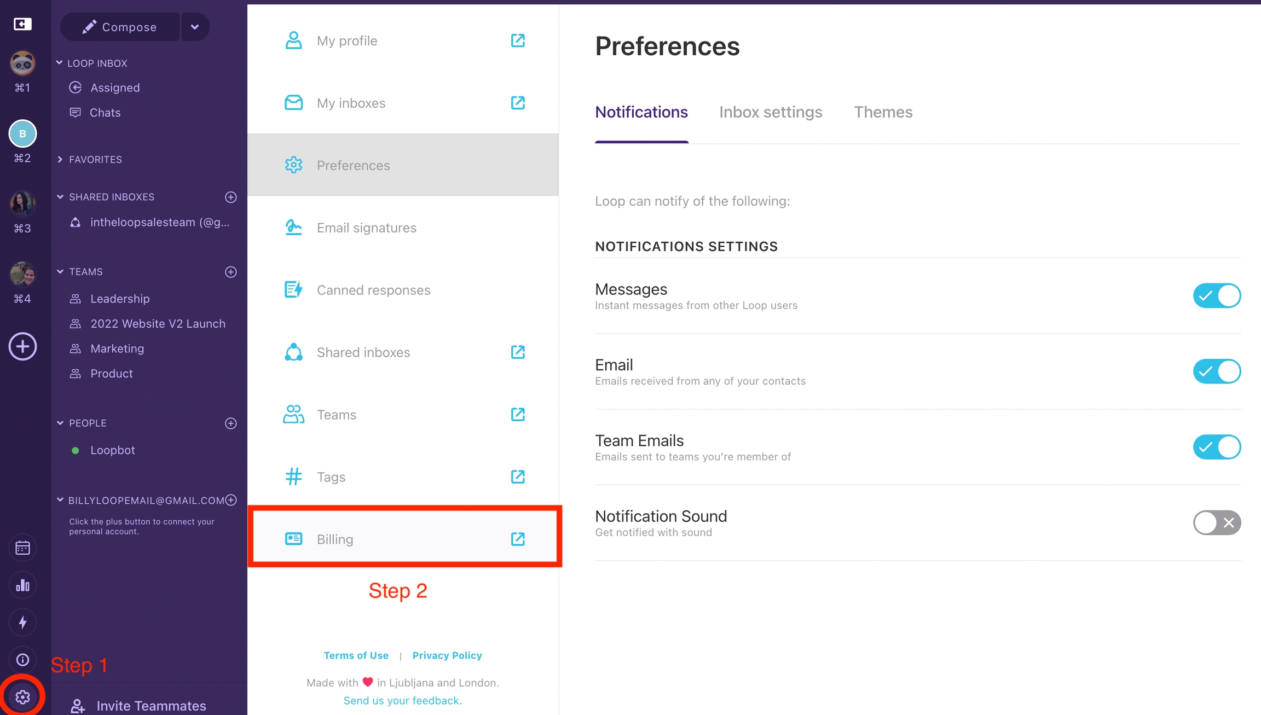This screenshot has height=715, width=1261.
Task: Open the Privacy Policy link
Action: [x=447, y=655]
